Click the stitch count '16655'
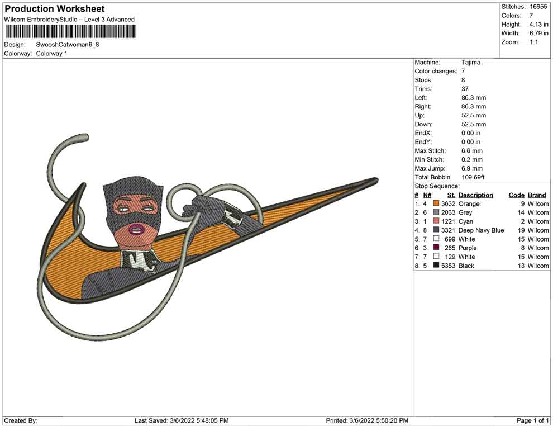The image size is (553, 426). [x=538, y=7]
